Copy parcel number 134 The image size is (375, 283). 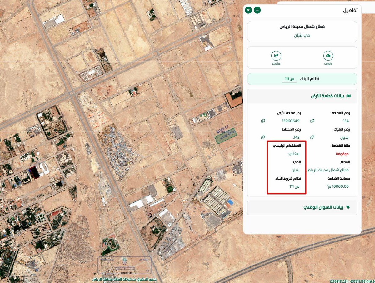point(312,121)
